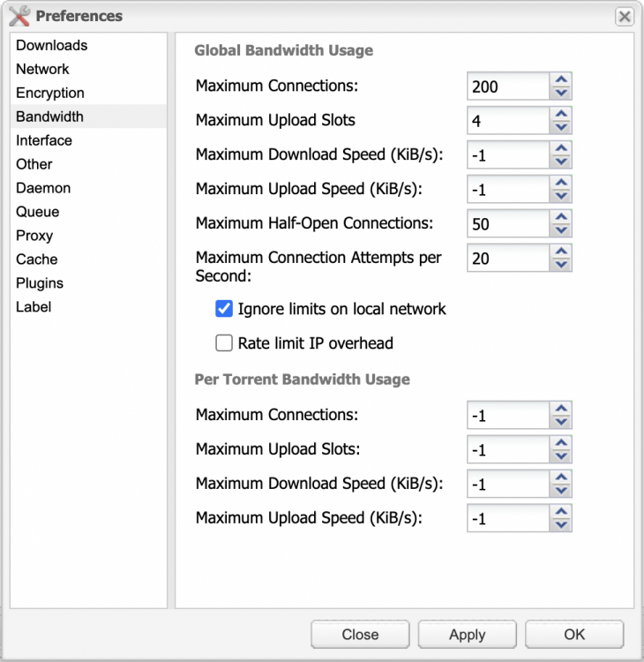The image size is (644, 662).
Task: Focus the Half-Open Connections field showing 50
Action: click(x=508, y=223)
